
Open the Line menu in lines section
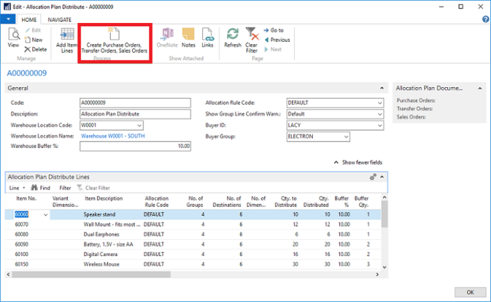pos(16,187)
